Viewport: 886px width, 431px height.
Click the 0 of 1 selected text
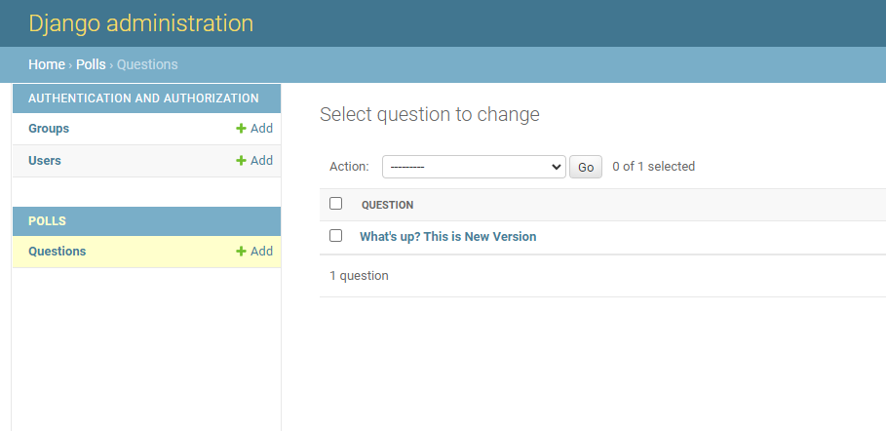click(654, 167)
